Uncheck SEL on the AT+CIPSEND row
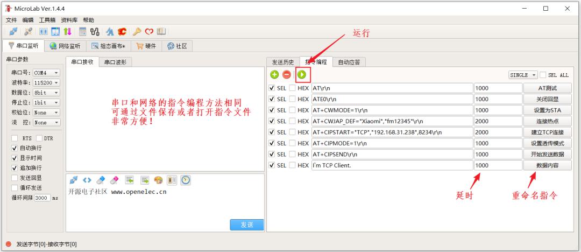The height and width of the screenshot is (252, 581). click(x=272, y=154)
